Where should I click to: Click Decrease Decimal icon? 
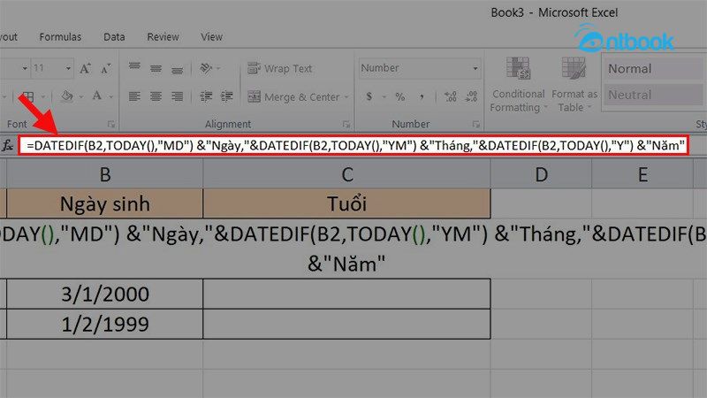471,96
